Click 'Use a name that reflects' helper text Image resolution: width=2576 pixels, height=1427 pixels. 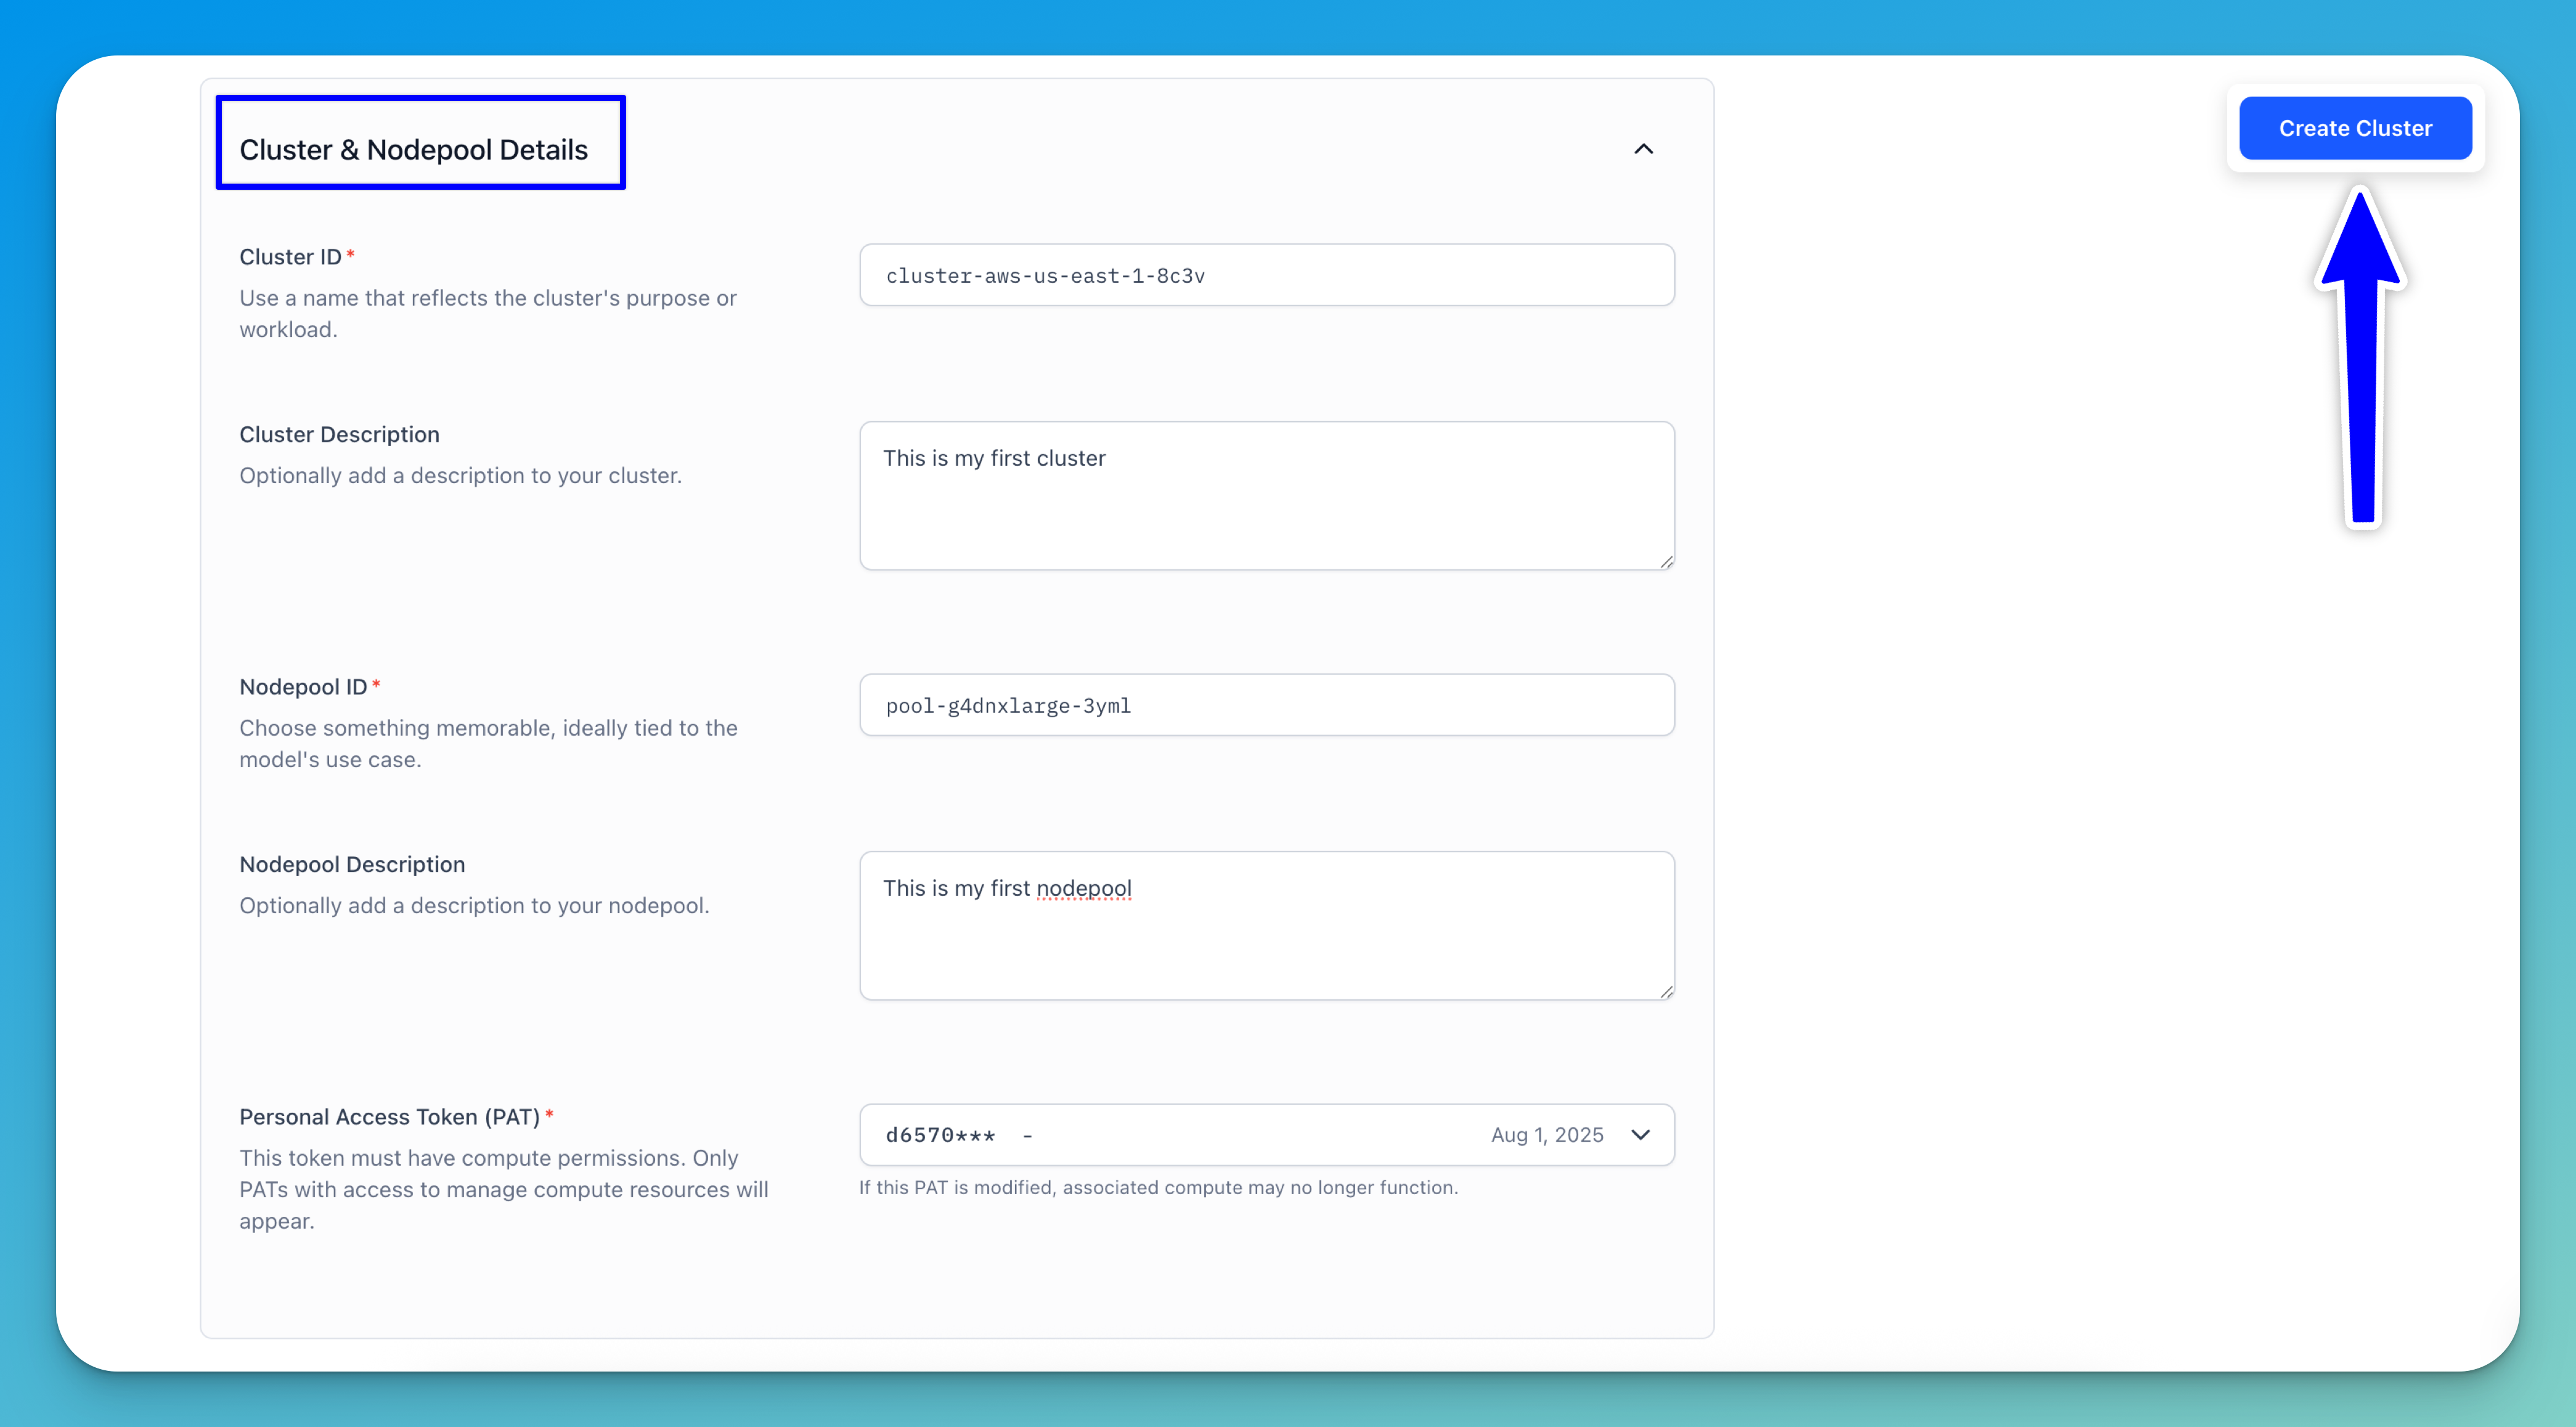pos(488,314)
